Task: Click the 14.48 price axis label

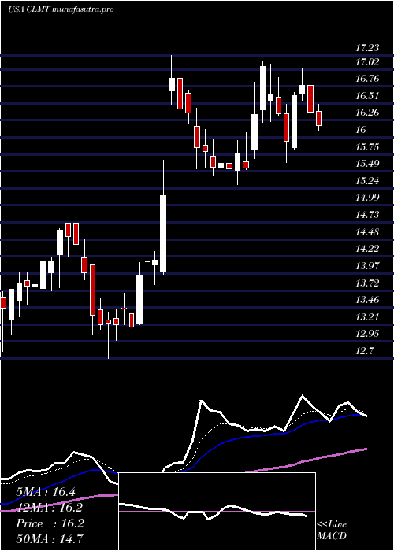Action: pyautogui.click(x=368, y=232)
